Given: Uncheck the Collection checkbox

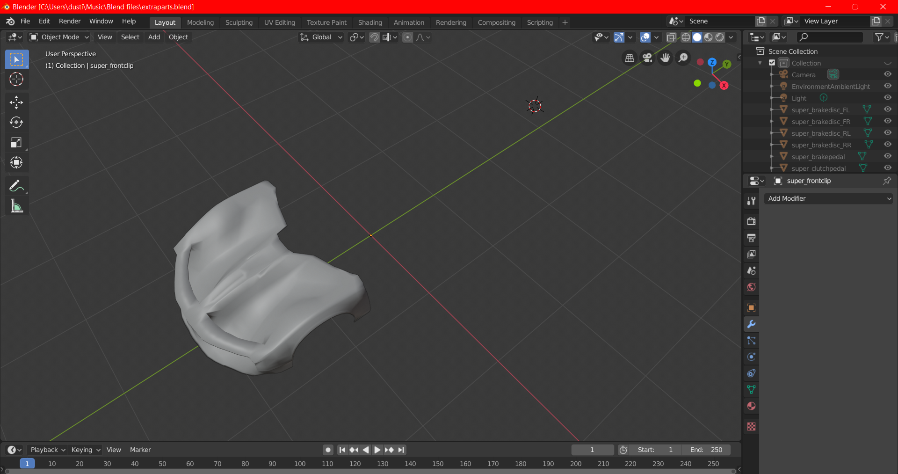Looking at the screenshot, I should tap(772, 63).
